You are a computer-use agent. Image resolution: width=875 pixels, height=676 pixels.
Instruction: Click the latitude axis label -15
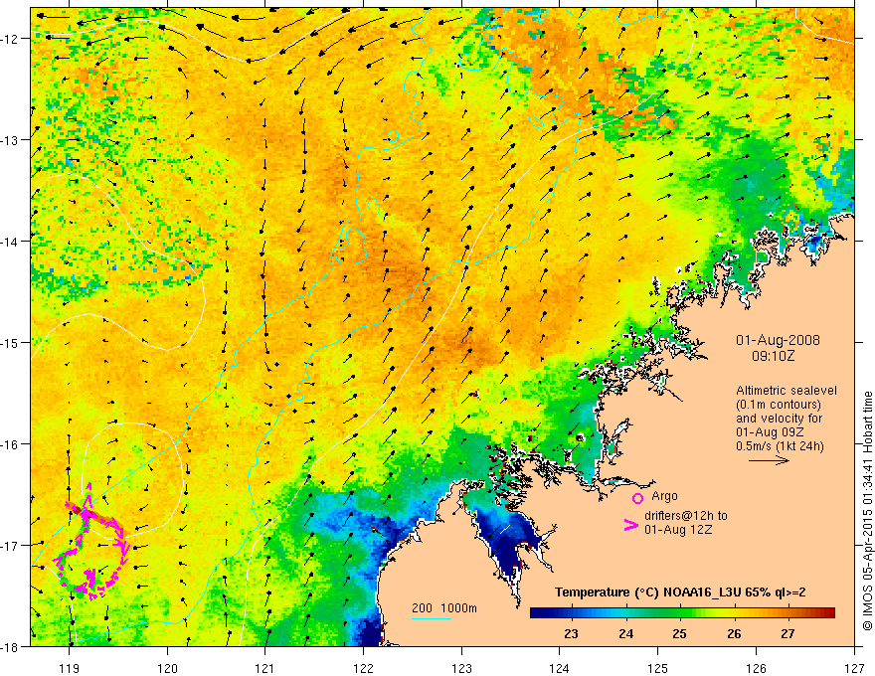[11, 343]
